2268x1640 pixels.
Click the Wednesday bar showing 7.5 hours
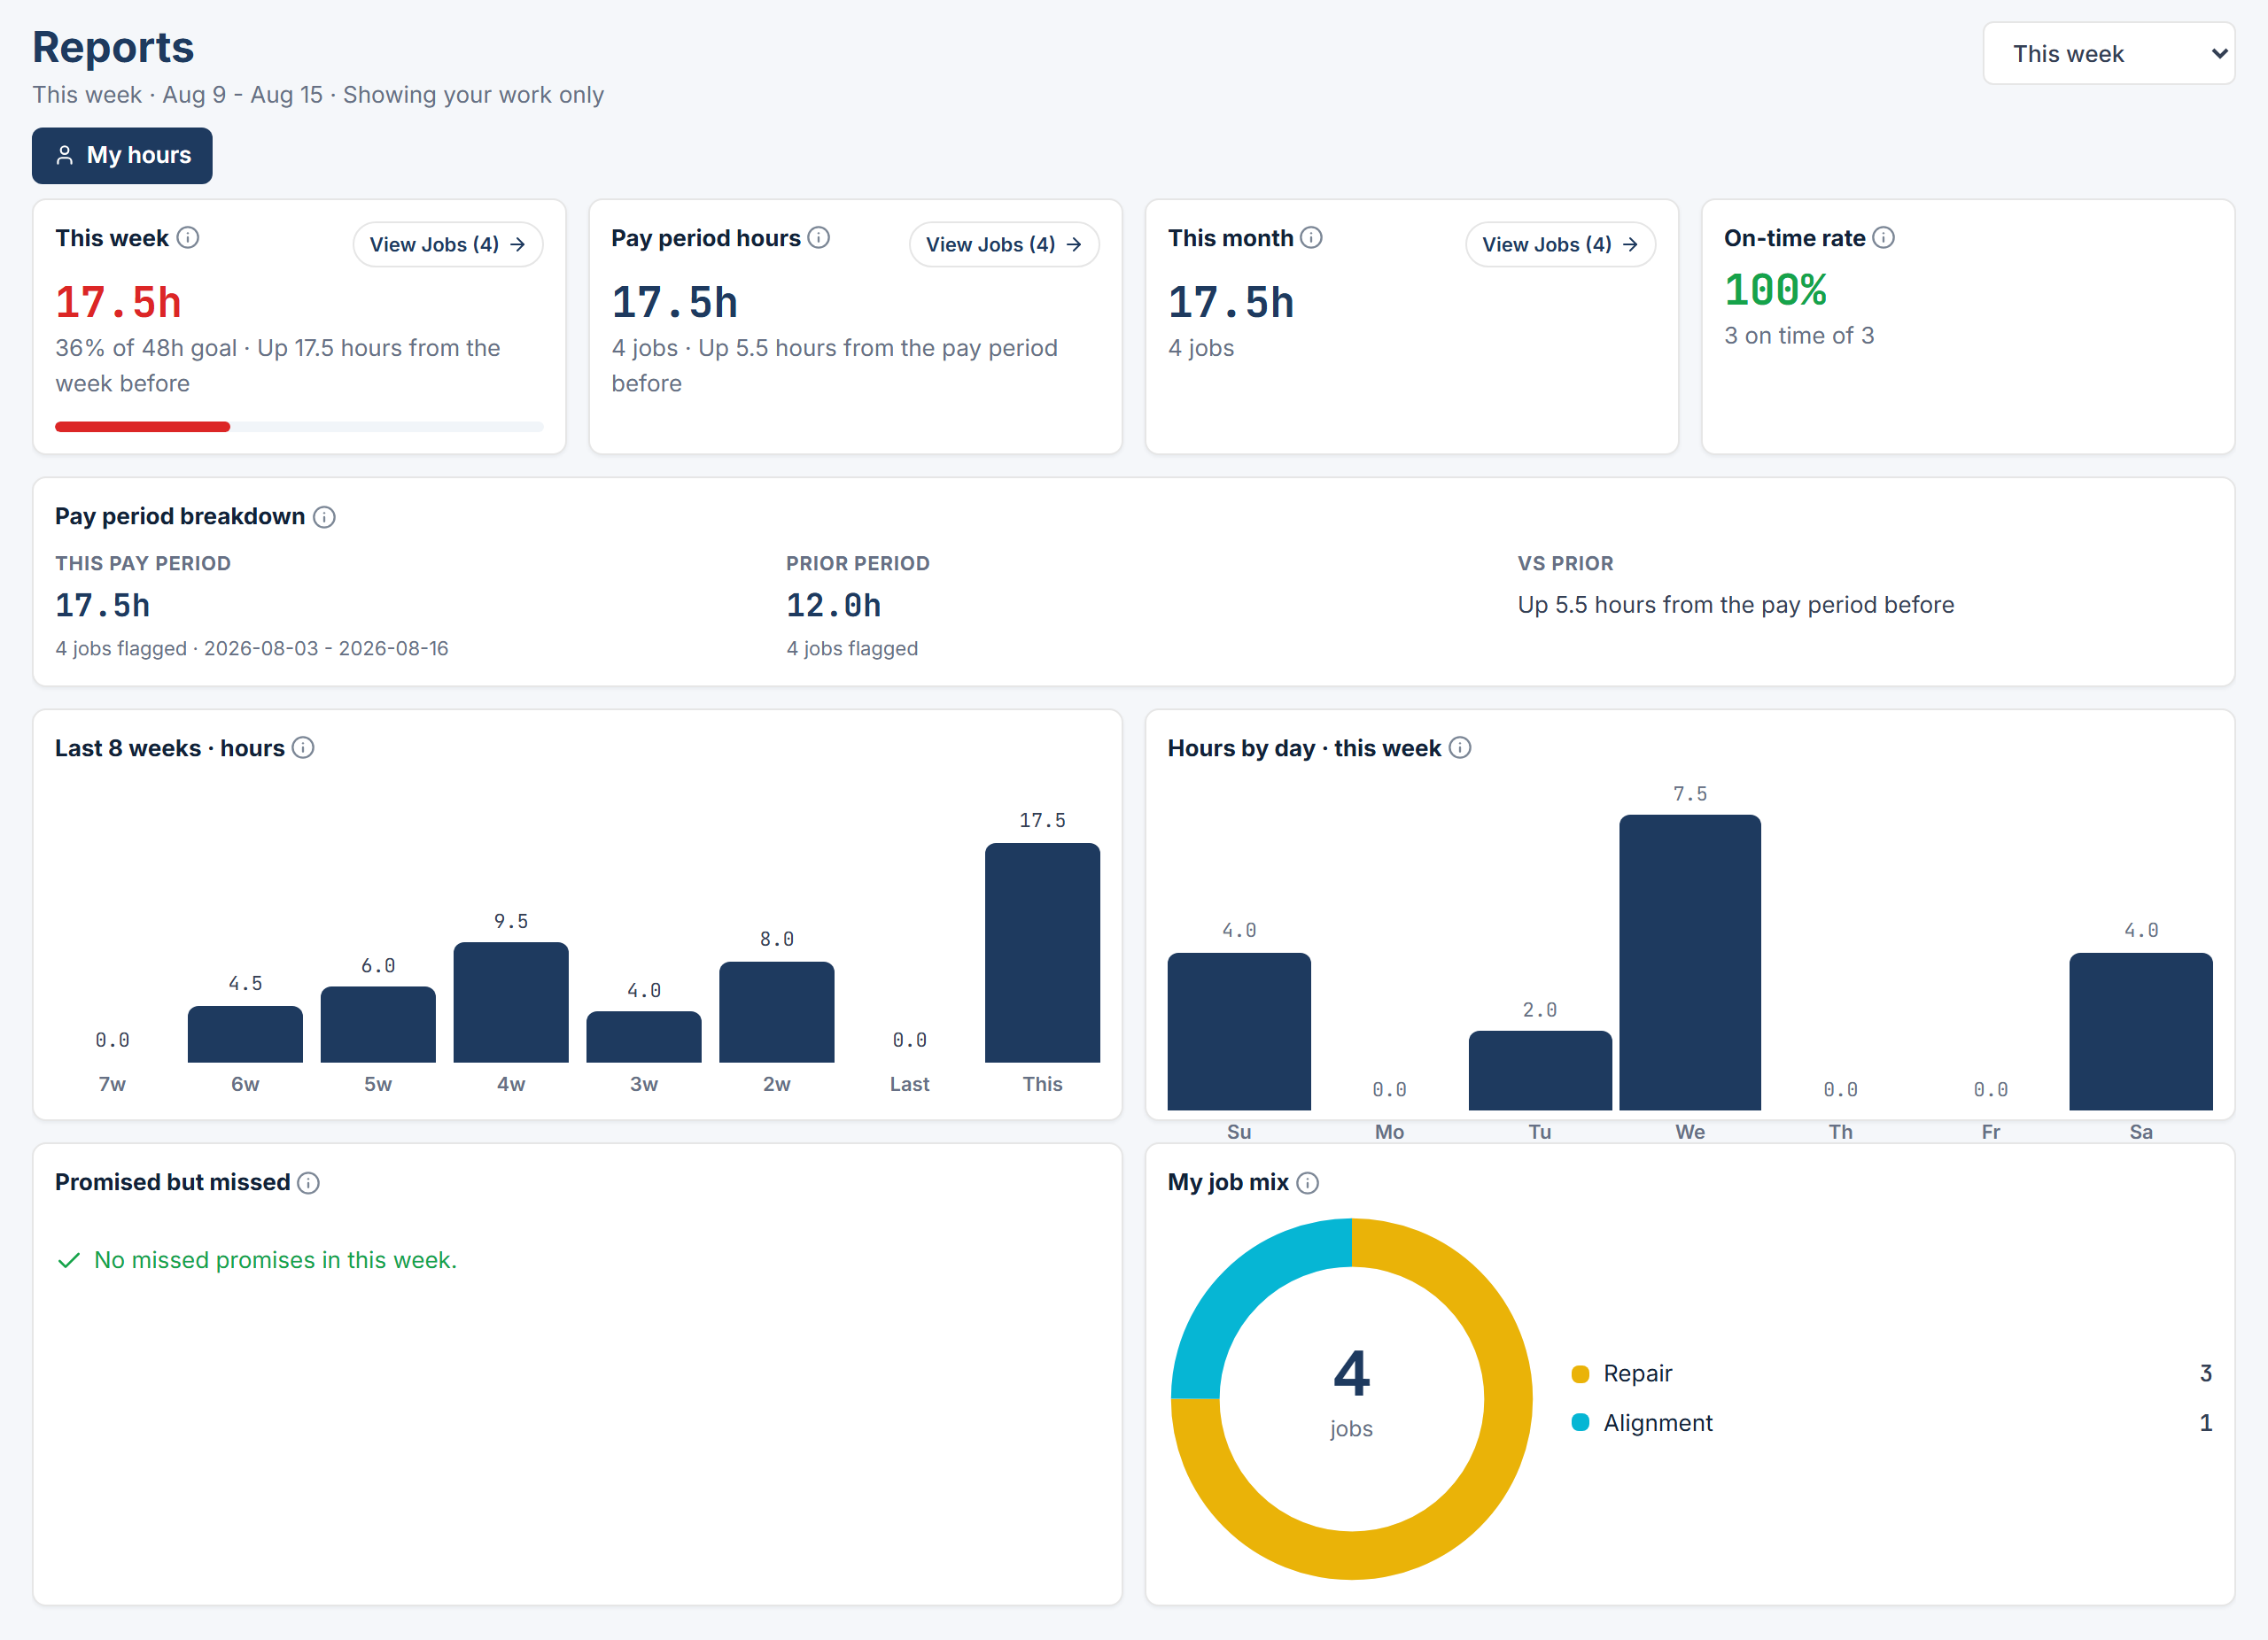[x=1690, y=963]
